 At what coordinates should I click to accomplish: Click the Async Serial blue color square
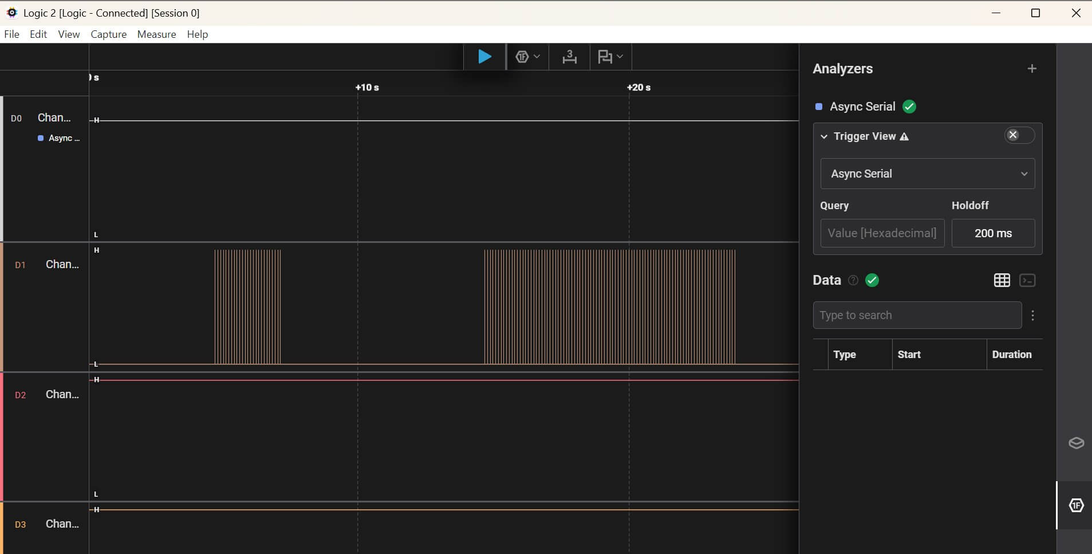click(819, 107)
